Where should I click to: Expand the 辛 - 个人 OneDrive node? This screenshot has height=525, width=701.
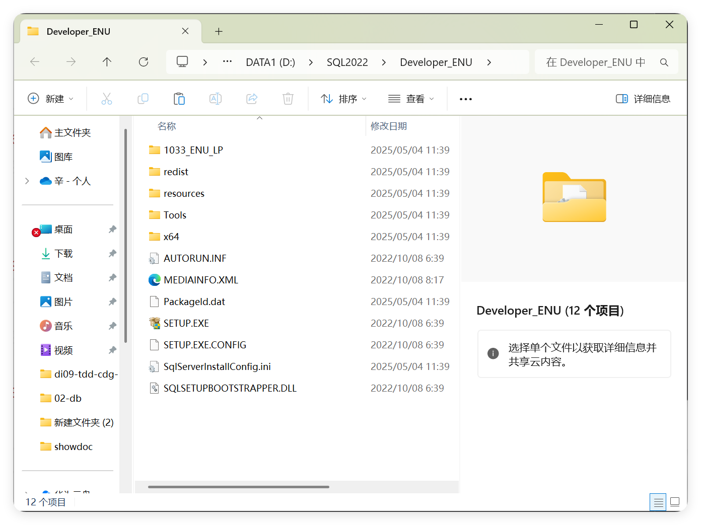(27, 181)
